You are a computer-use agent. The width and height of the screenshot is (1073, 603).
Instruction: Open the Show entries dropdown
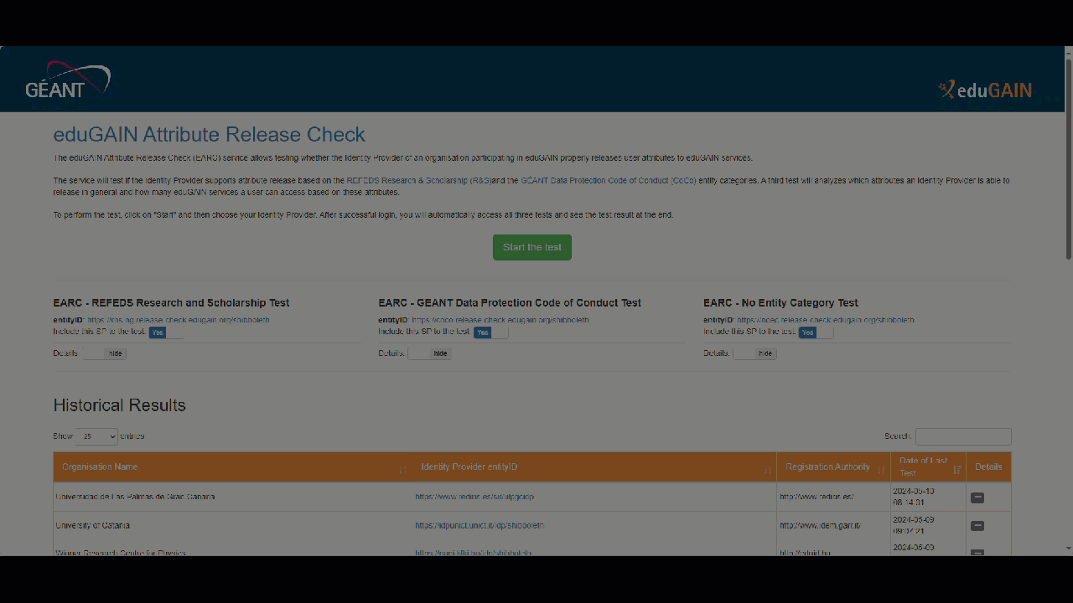point(96,436)
